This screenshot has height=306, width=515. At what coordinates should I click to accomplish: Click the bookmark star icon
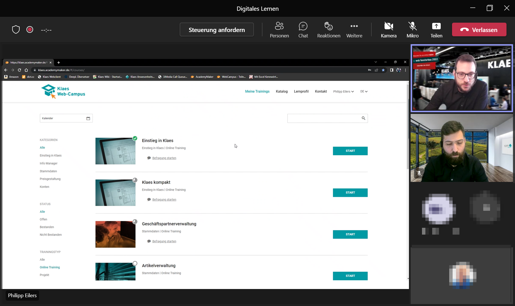383,70
